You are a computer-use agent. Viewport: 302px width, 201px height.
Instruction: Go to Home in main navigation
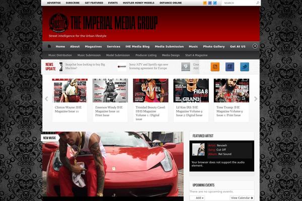60,47
